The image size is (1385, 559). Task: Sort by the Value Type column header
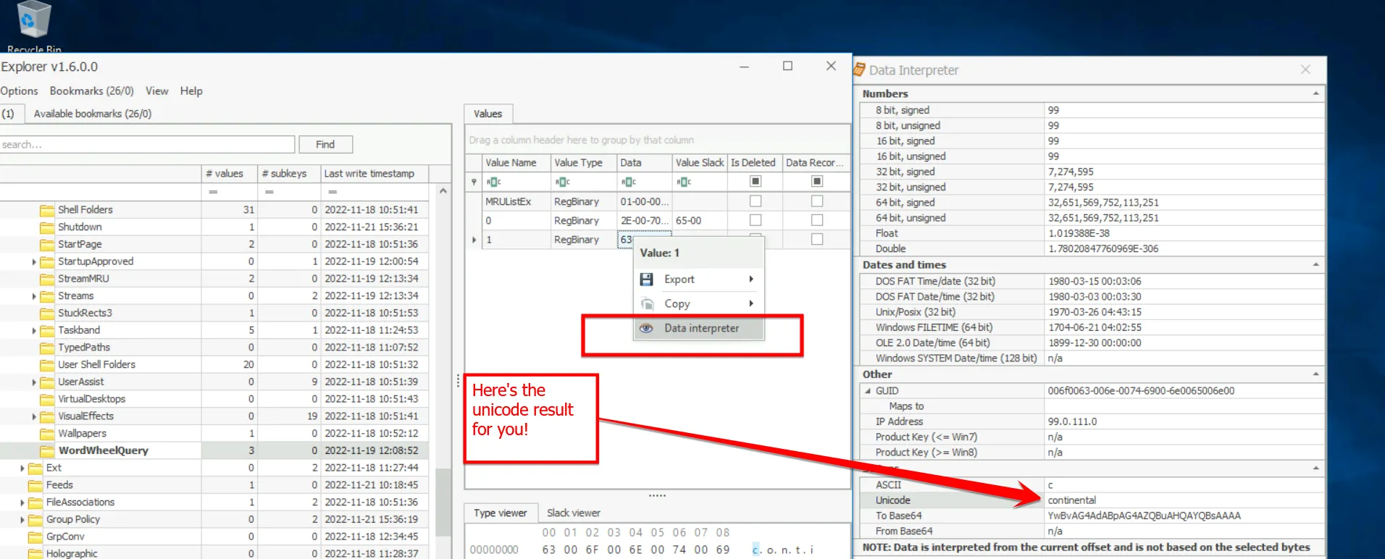(578, 163)
